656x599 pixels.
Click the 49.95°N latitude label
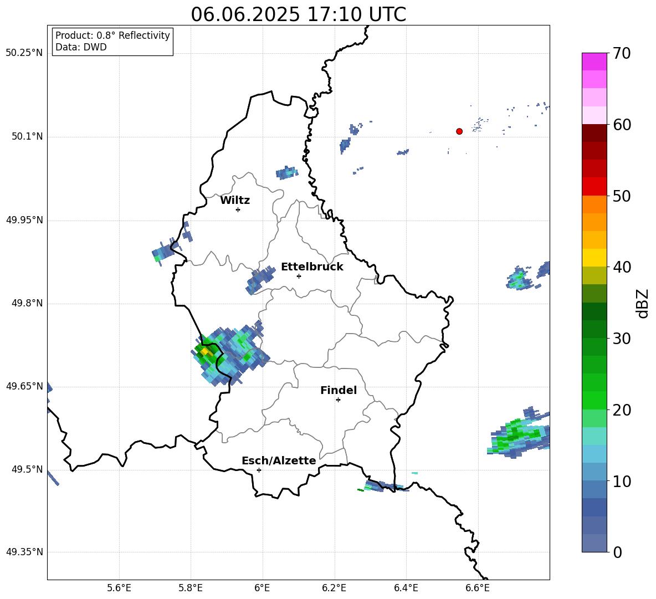click(24, 220)
